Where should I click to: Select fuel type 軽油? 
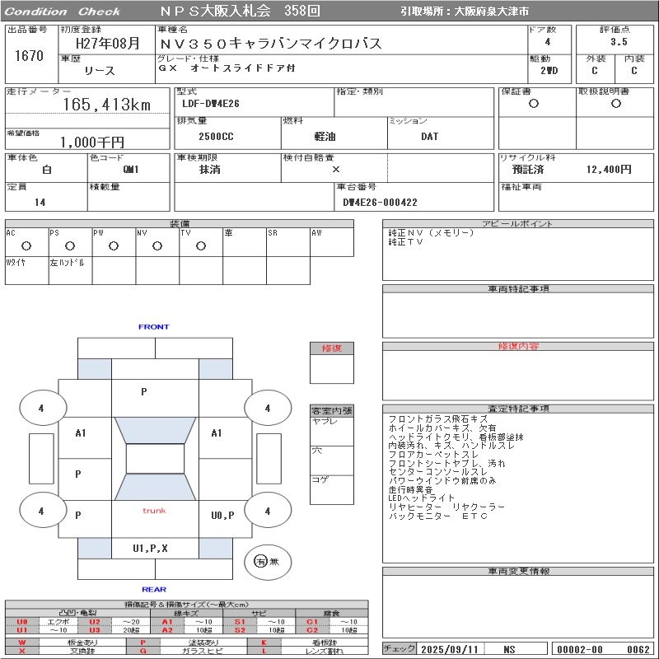(325, 137)
